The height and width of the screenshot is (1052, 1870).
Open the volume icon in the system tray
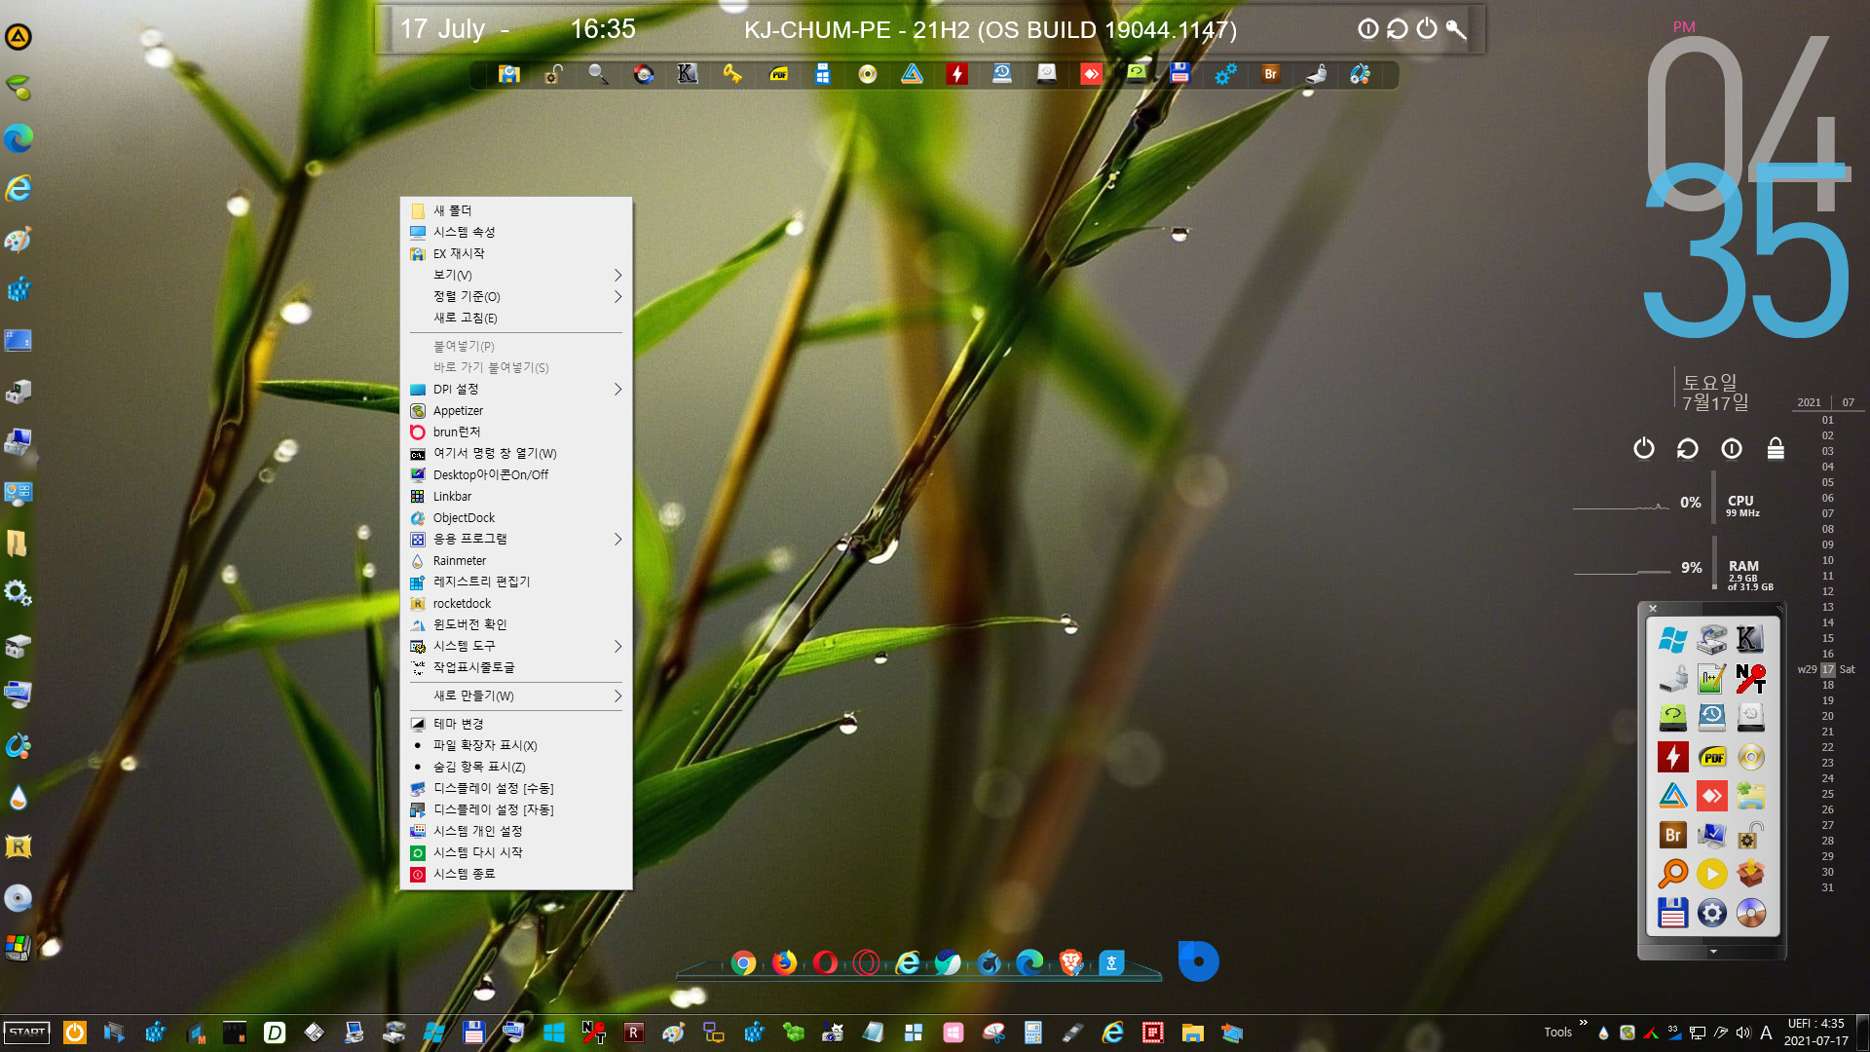coord(1743,1033)
